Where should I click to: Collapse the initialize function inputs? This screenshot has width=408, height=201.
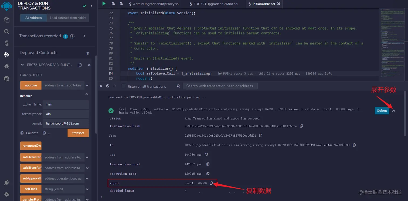click(87, 94)
